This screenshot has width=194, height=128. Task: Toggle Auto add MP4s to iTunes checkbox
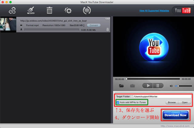118,103
